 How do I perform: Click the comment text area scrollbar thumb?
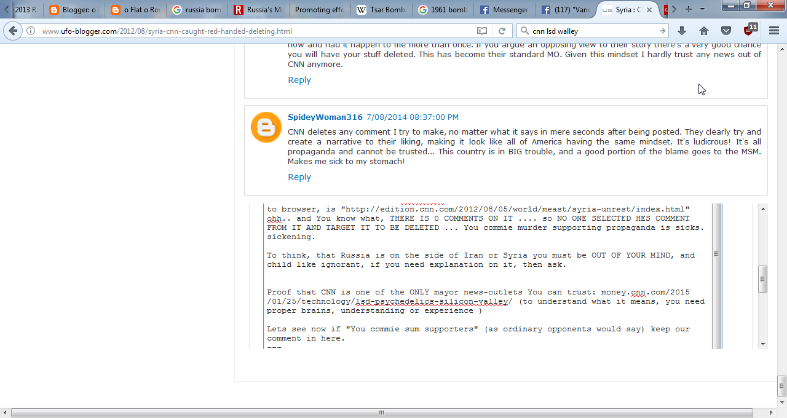point(716,254)
